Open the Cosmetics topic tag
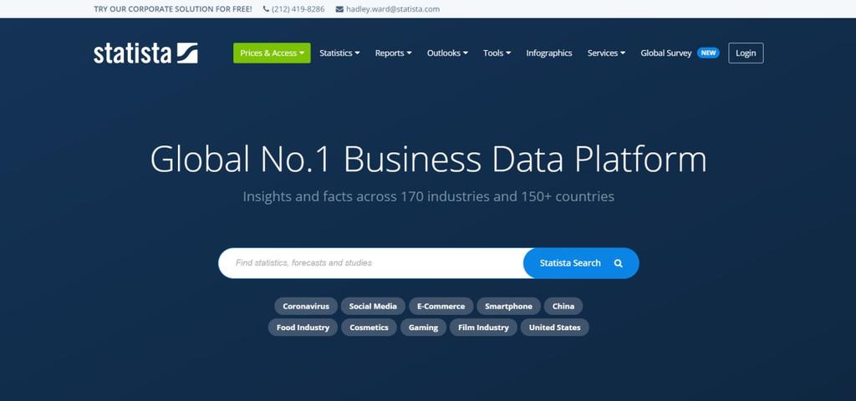The height and width of the screenshot is (401, 856). (369, 327)
